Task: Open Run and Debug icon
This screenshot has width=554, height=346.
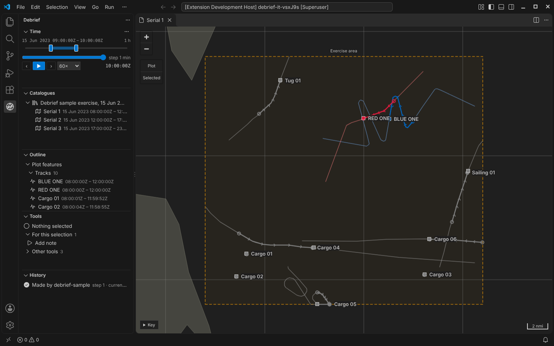Action: click(x=10, y=73)
